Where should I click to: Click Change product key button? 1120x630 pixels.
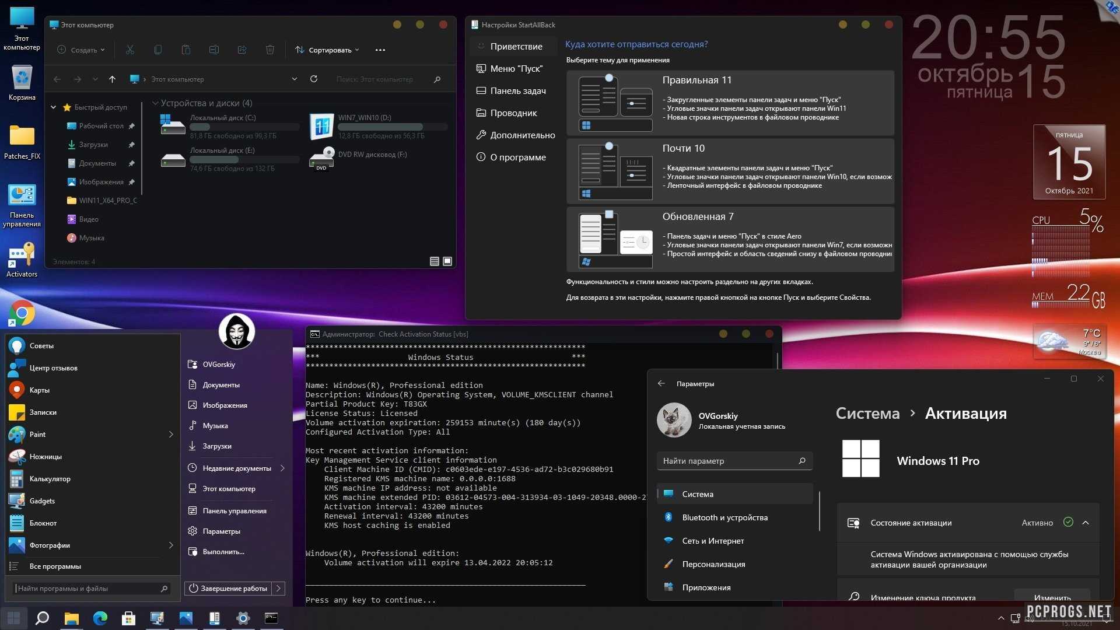pyautogui.click(x=1052, y=596)
